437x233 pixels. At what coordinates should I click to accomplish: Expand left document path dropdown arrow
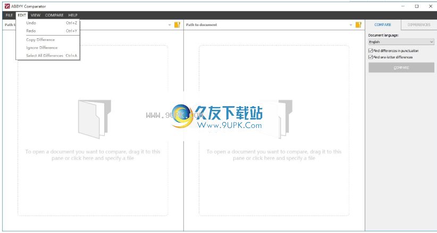coord(170,25)
